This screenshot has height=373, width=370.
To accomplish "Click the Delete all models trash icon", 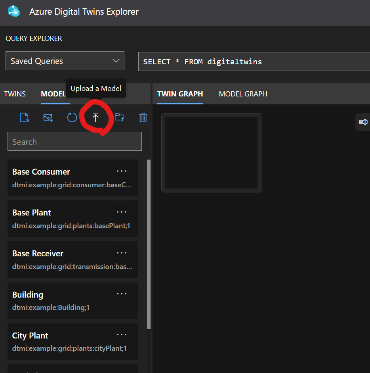I will pos(143,117).
